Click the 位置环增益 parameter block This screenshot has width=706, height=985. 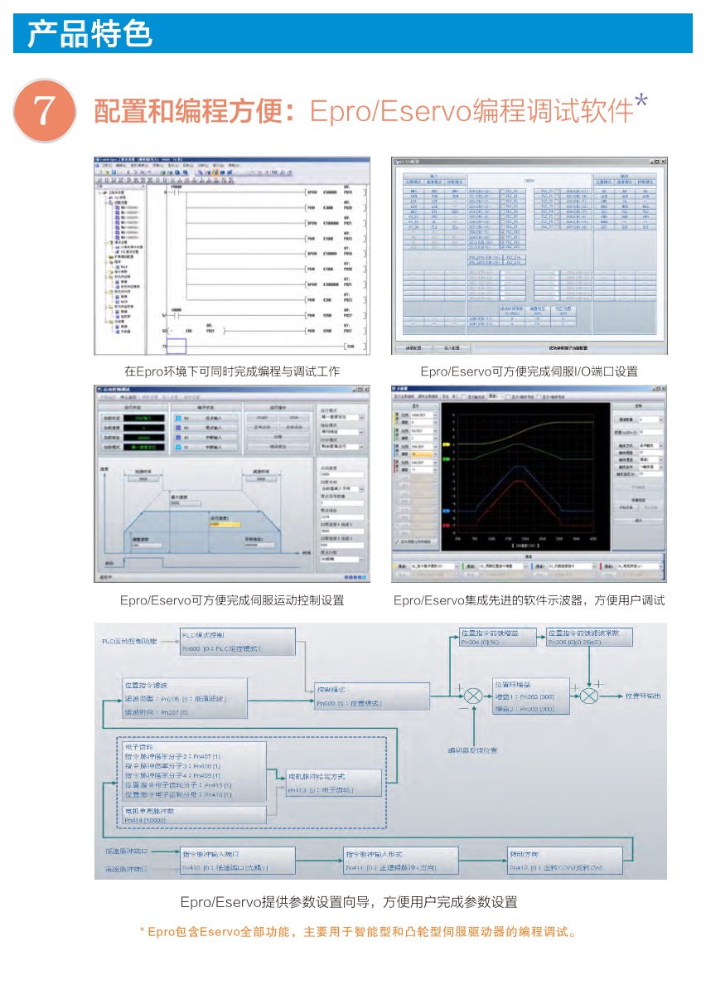pos(531,696)
